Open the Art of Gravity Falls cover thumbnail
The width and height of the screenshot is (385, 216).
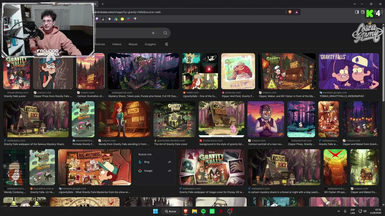point(174,119)
